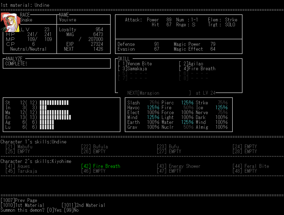Open [1010]1st Material view

click(x=22, y=205)
